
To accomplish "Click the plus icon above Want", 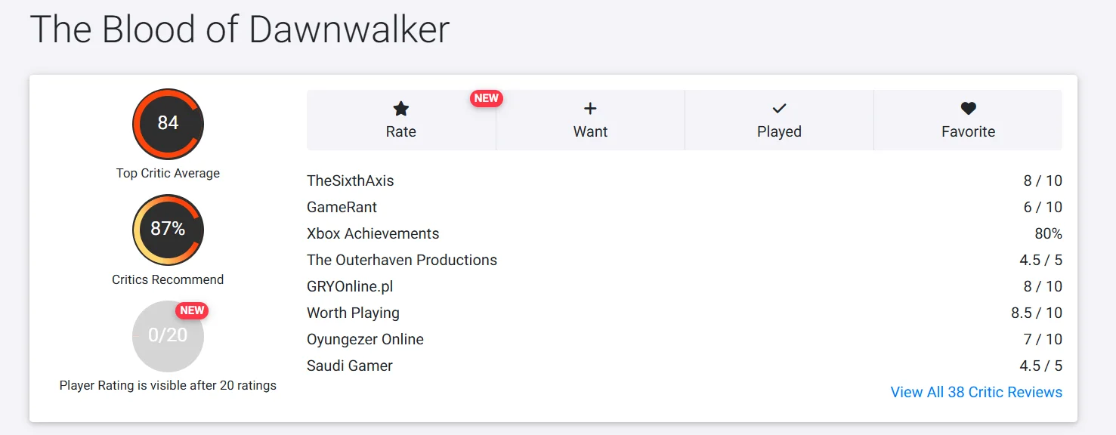I will [x=590, y=109].
